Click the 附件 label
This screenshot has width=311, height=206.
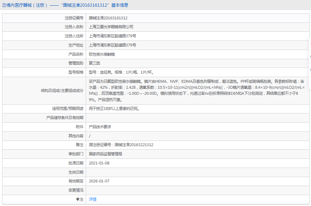[x=79, y=127]
